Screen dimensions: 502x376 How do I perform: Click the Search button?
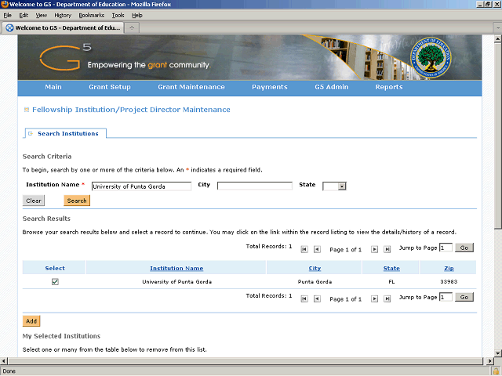click(77, 201)
